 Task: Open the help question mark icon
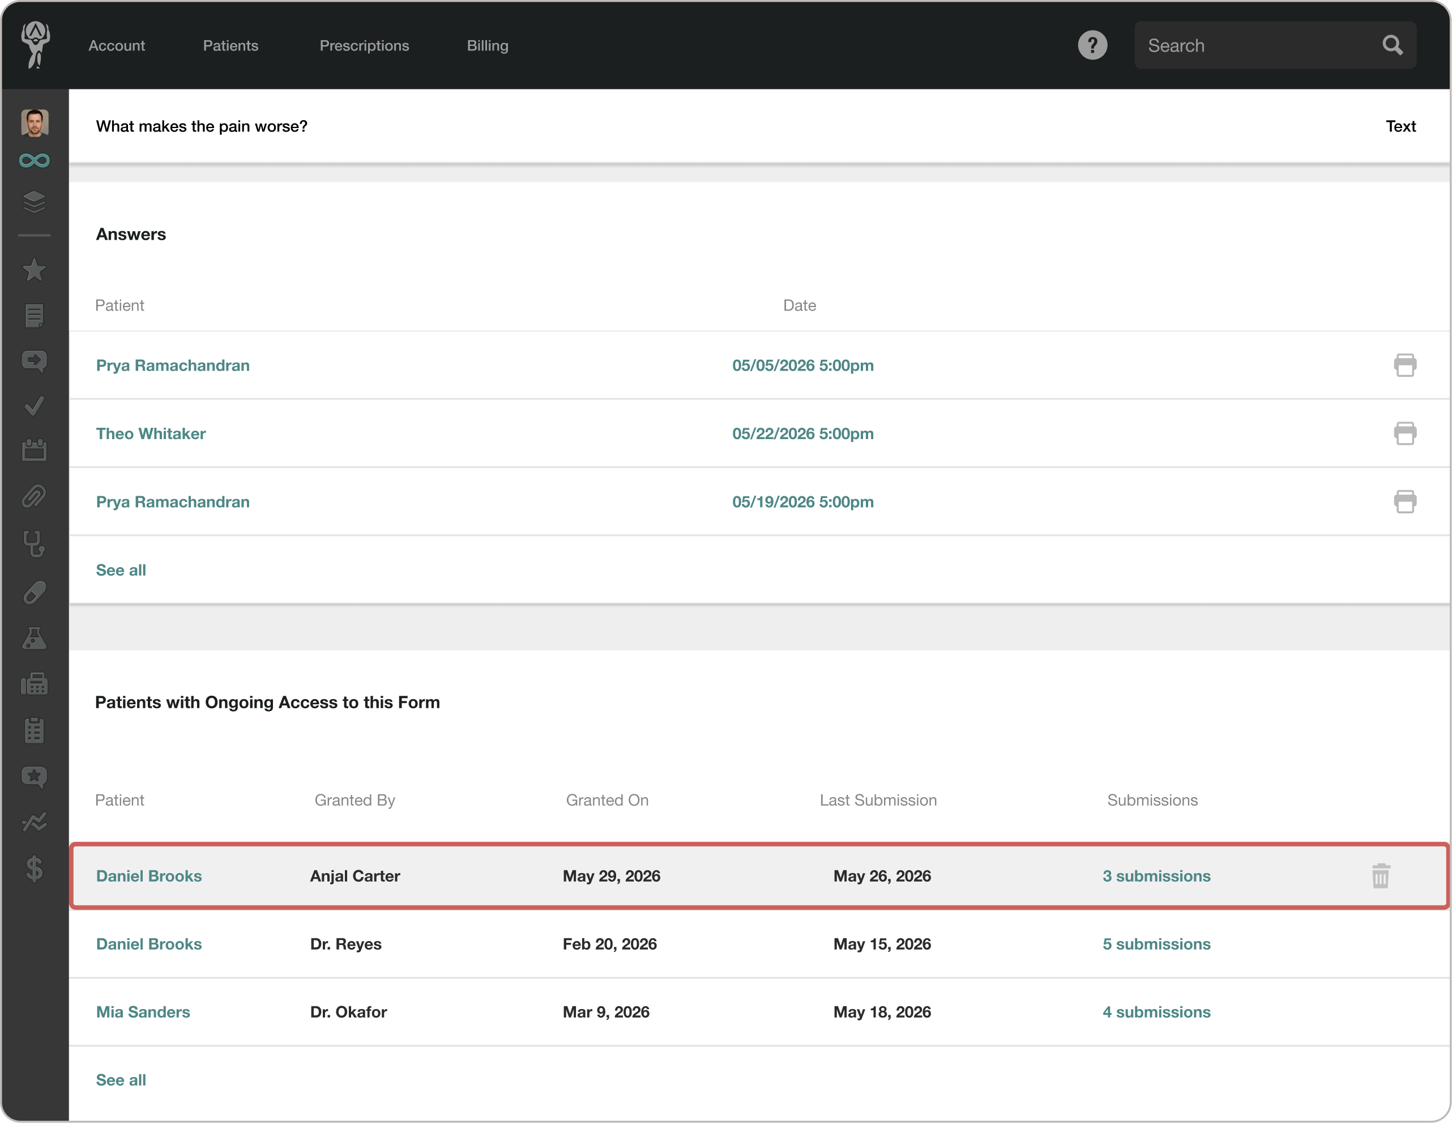1092,45
